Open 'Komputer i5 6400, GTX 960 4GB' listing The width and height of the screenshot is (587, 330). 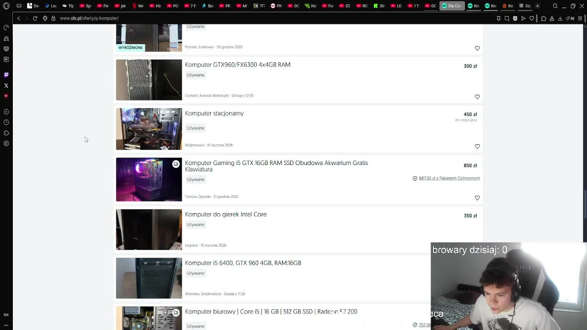pos(243,263)
